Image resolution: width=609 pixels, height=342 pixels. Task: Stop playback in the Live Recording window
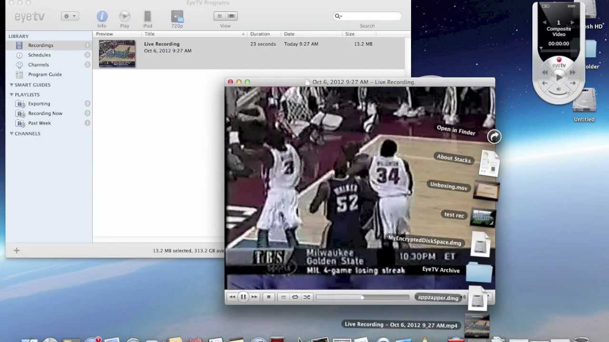point(268,297)
